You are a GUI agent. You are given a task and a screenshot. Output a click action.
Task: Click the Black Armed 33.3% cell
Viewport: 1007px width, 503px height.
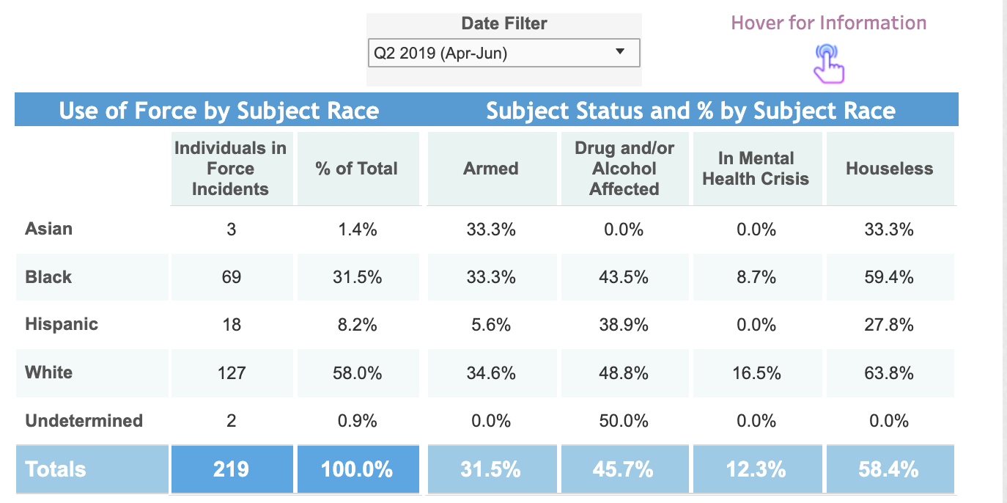coord(491,277)
